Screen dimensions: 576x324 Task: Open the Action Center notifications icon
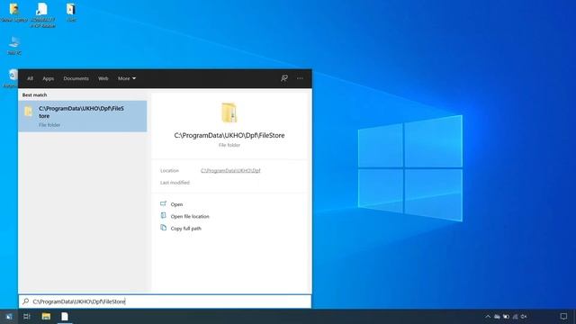(x=563, y=316)
